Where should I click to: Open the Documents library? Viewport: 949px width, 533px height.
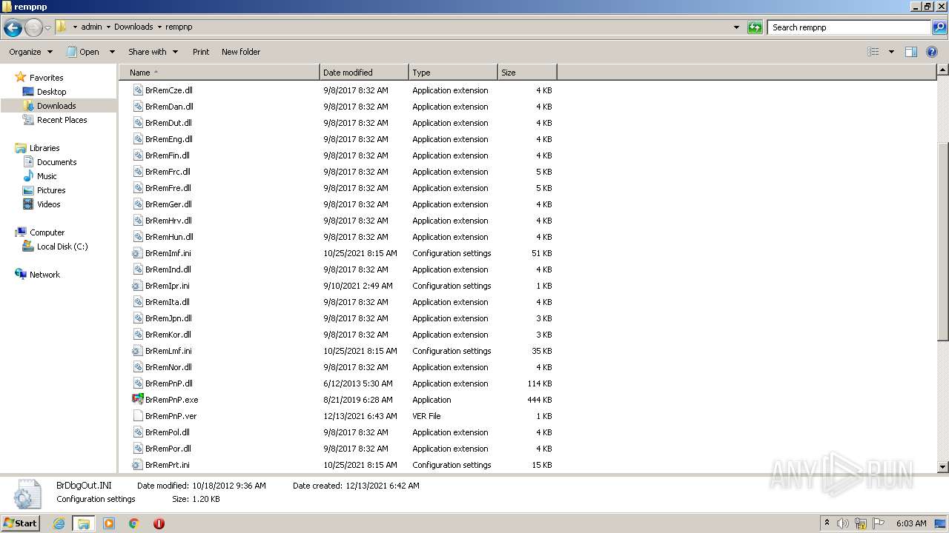[56, 162]
